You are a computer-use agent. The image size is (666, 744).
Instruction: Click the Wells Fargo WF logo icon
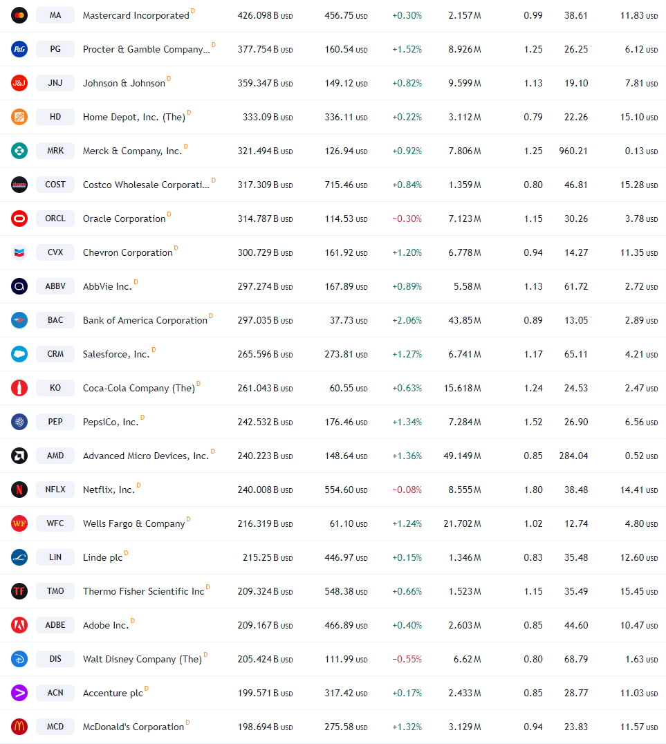[19, 523]
